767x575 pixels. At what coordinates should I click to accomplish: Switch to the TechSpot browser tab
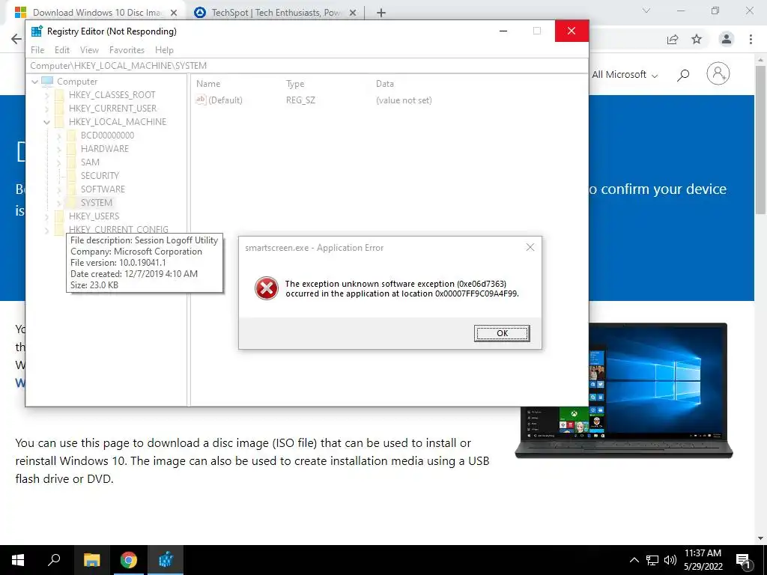(276, 13)
